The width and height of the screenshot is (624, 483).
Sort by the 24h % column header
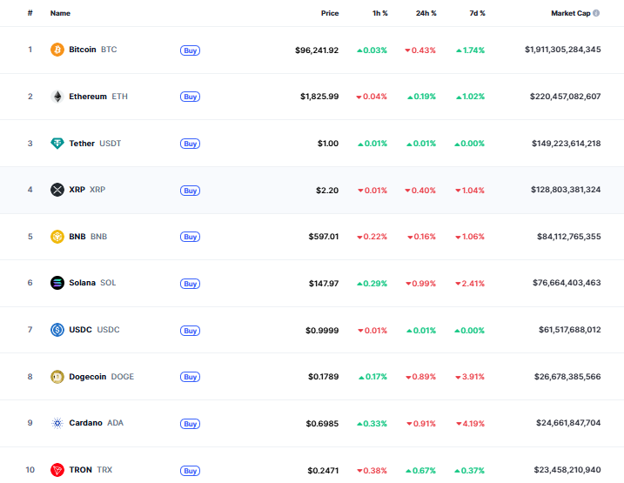tap(426, 13)
